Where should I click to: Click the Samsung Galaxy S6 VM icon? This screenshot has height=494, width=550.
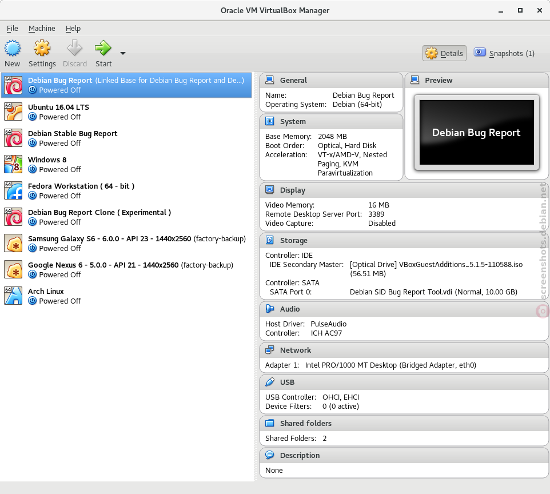13,243
